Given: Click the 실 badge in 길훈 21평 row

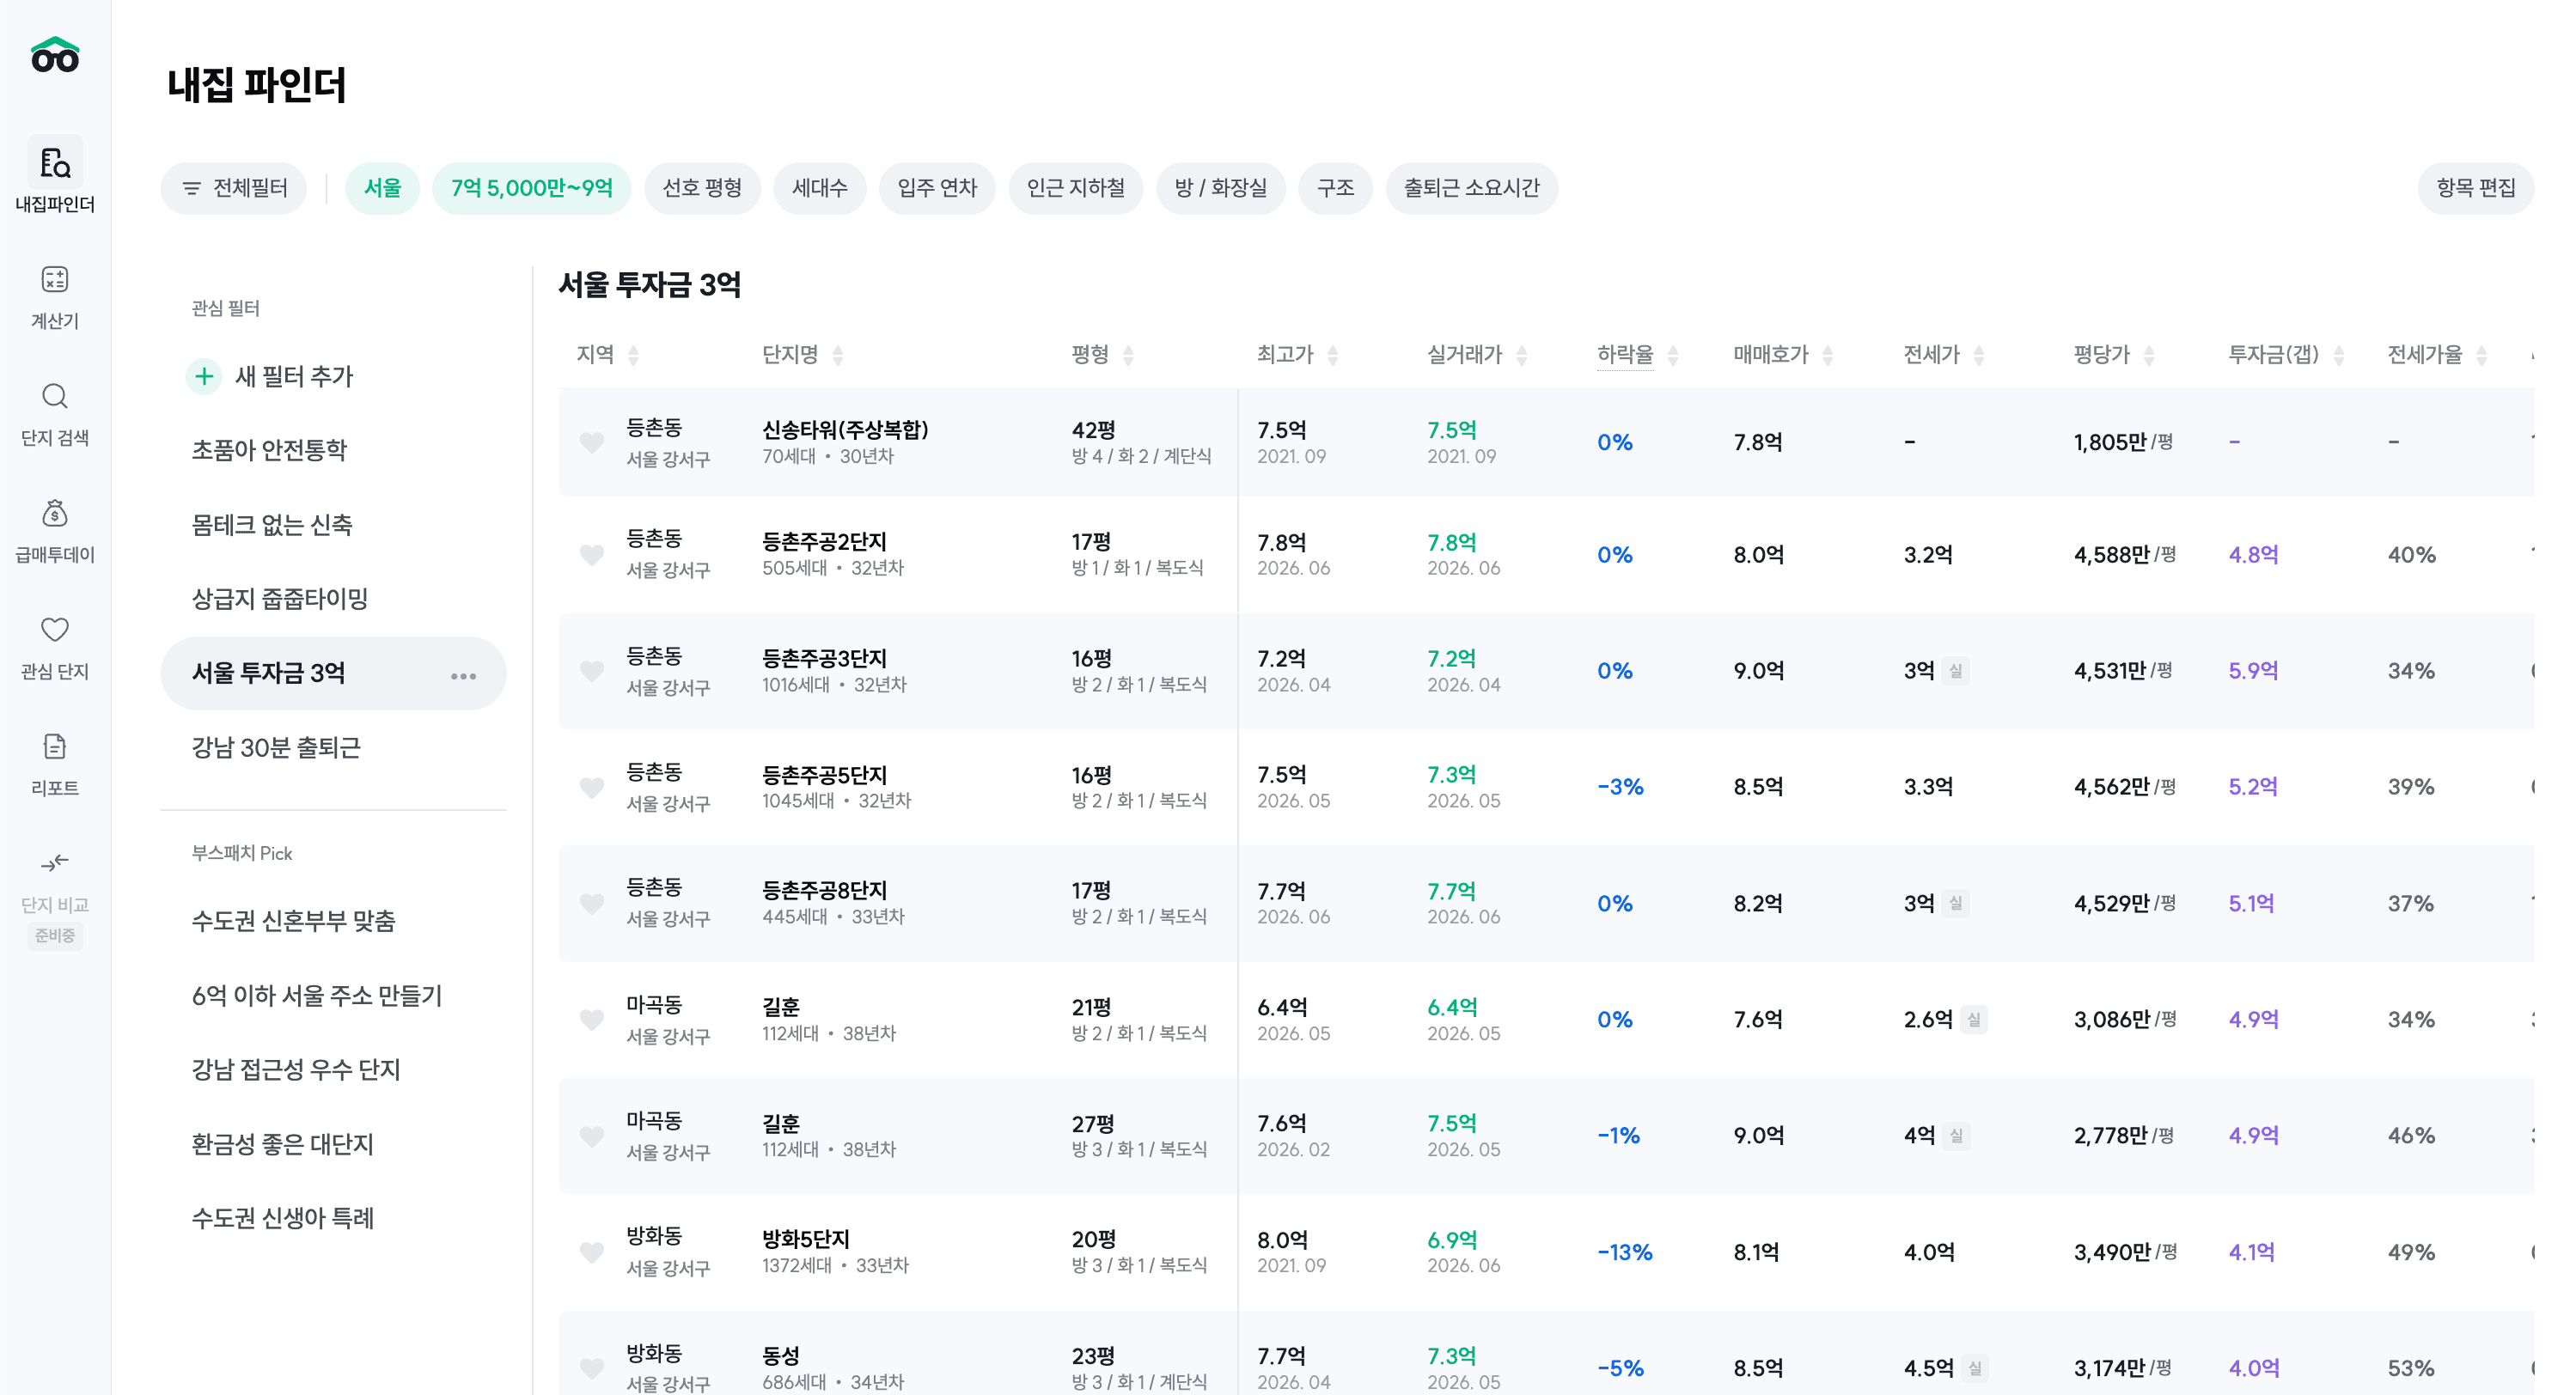Looking at the screenshot, I should pos(1974,1020).
